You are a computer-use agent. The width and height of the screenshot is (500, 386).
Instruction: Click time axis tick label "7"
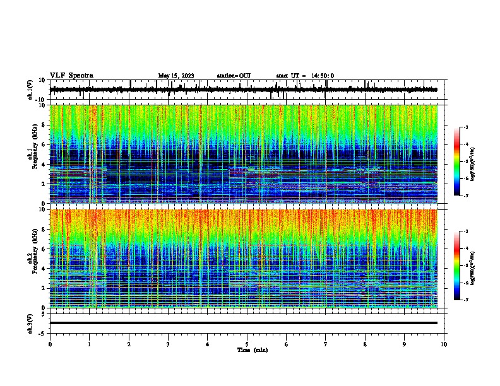[326, 344]
